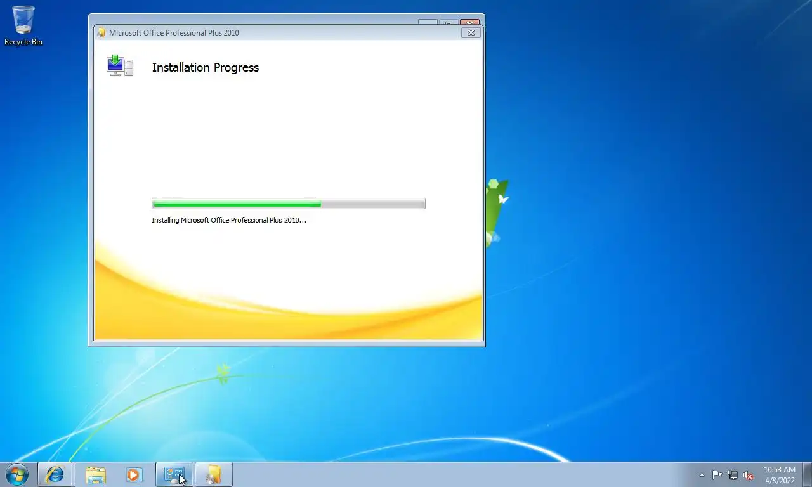Click the Windows Start orb
Image resolution: width=812 pixels, height=487 pixels.
tap(17, 474)
